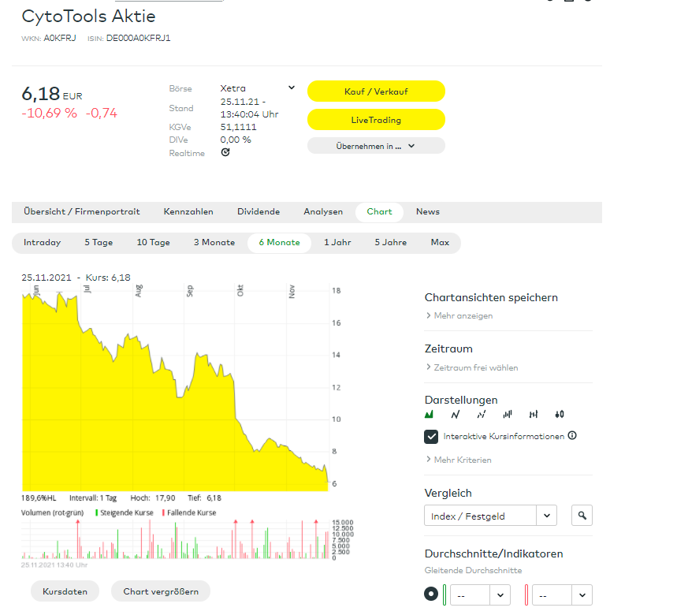This screenshot has height=615, width=677.
Task: Click the LiveTrading button
Action: tap(376, 120)
